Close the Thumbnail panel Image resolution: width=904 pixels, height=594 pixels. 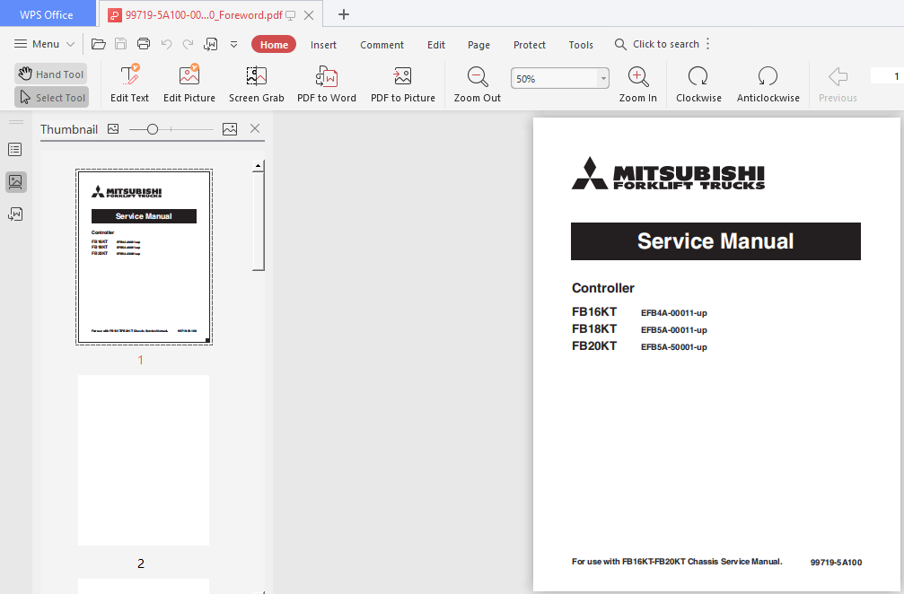click(255, 128)
